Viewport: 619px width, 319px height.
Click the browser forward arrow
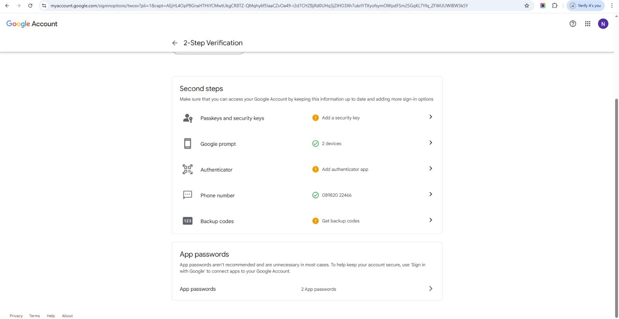19,6
